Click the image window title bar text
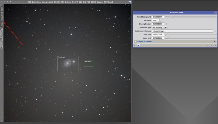Viewport: 218px width, 124px height. pyautogui.click(x=70, y=2)
